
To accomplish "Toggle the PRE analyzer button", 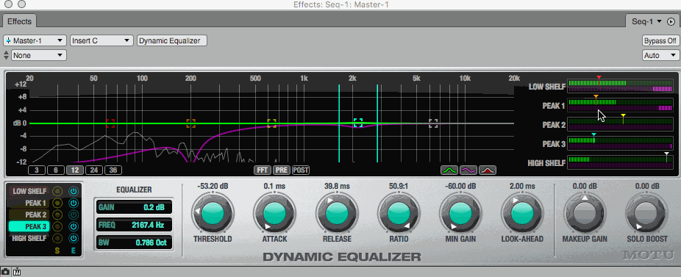I will point(282,170).
